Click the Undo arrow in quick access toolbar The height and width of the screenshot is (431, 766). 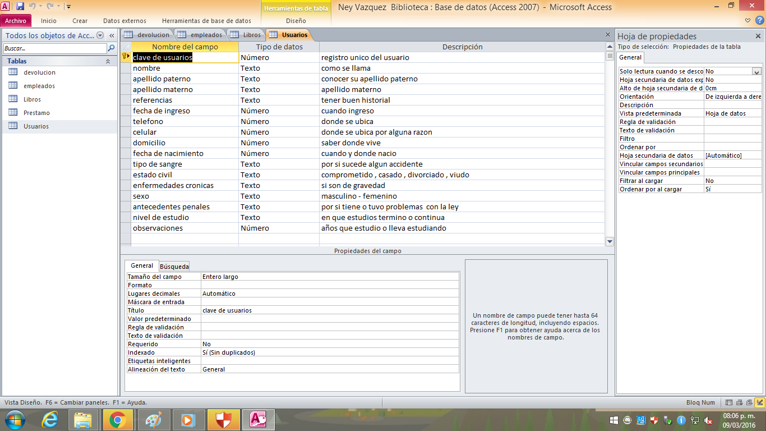[x=33, y=7]
